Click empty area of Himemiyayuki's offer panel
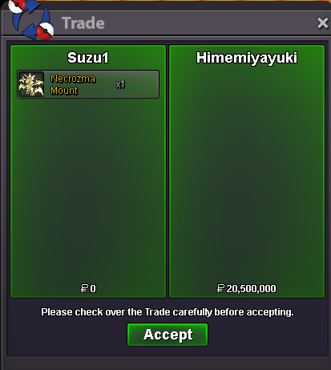The height and width of the screenshot is (370, 331). pos(247,174)
